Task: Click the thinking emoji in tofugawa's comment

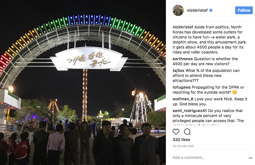Action: 235,92
